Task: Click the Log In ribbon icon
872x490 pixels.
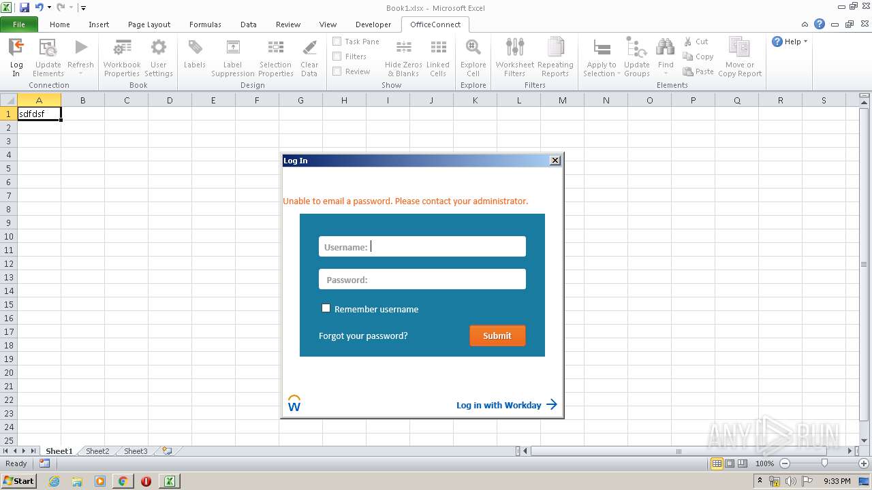Action: [16, 48]
